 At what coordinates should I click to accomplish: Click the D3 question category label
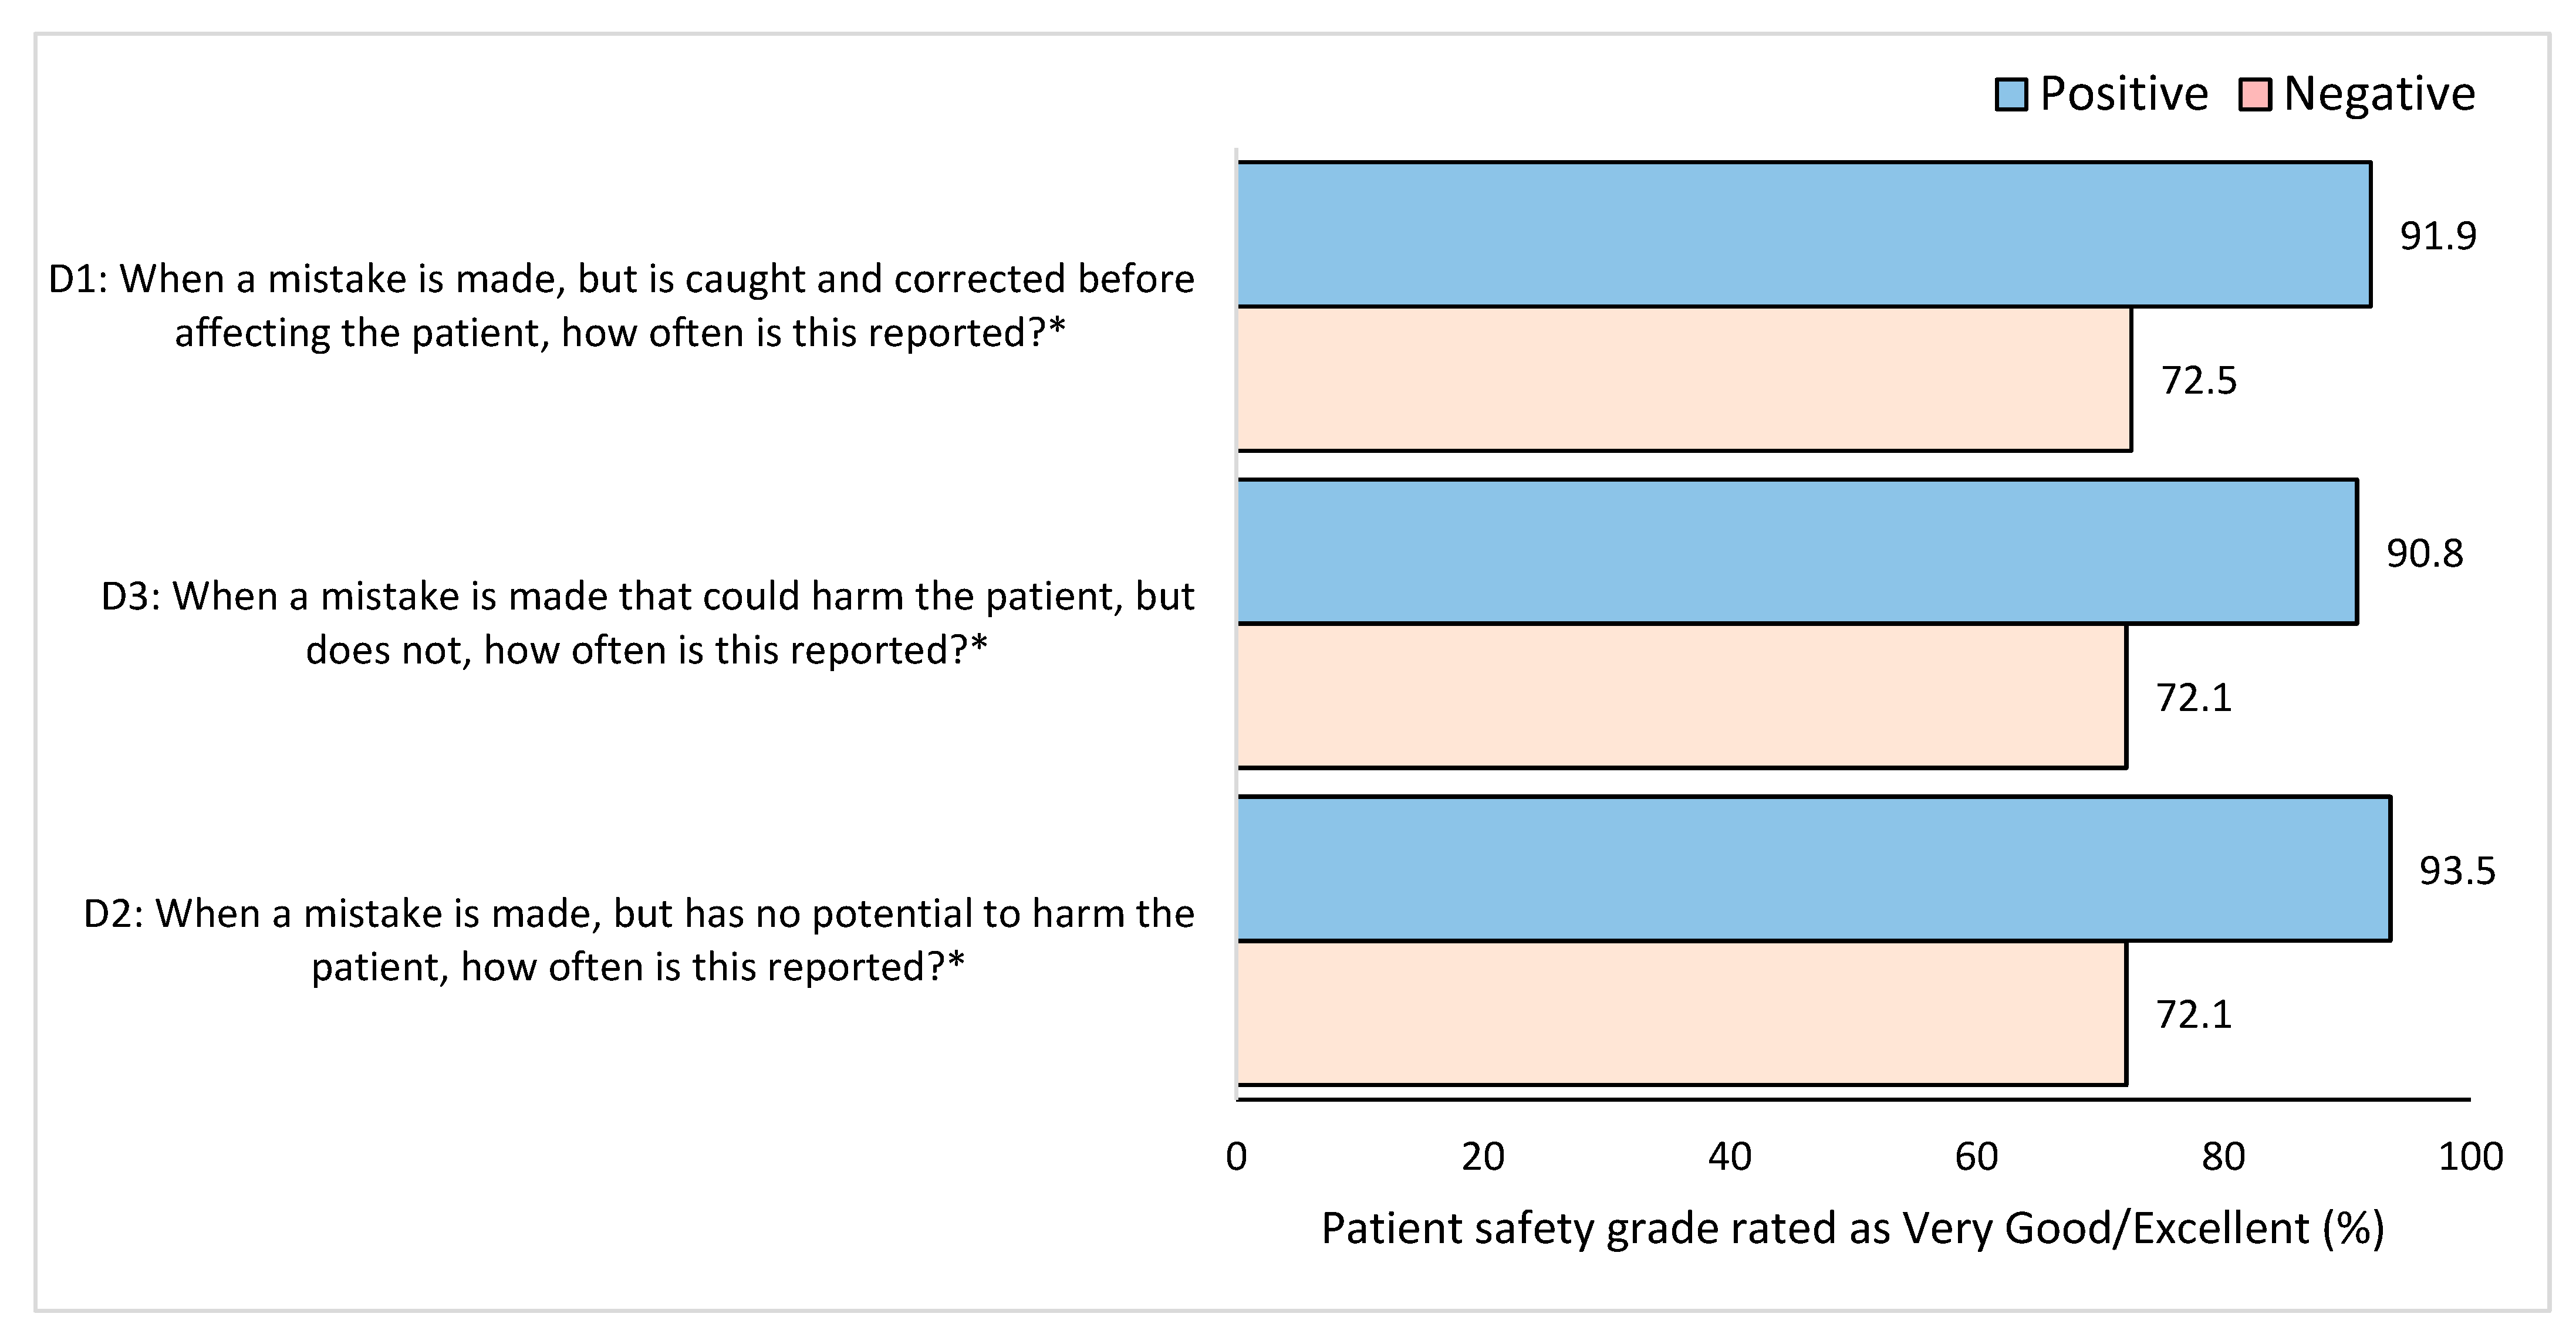[647, 622]
